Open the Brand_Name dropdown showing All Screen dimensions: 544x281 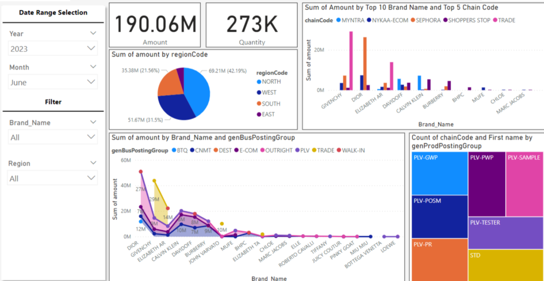pyautogui.click(x=53, y=138)
